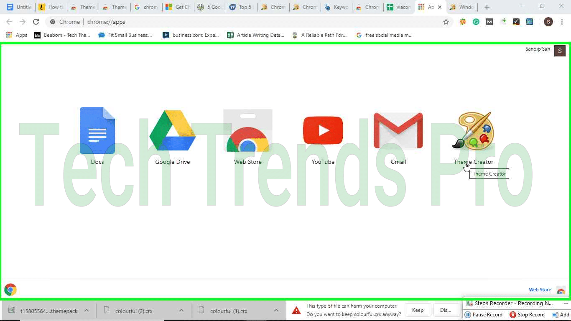Launch the Google Drive app

click(x=173, y=130)
